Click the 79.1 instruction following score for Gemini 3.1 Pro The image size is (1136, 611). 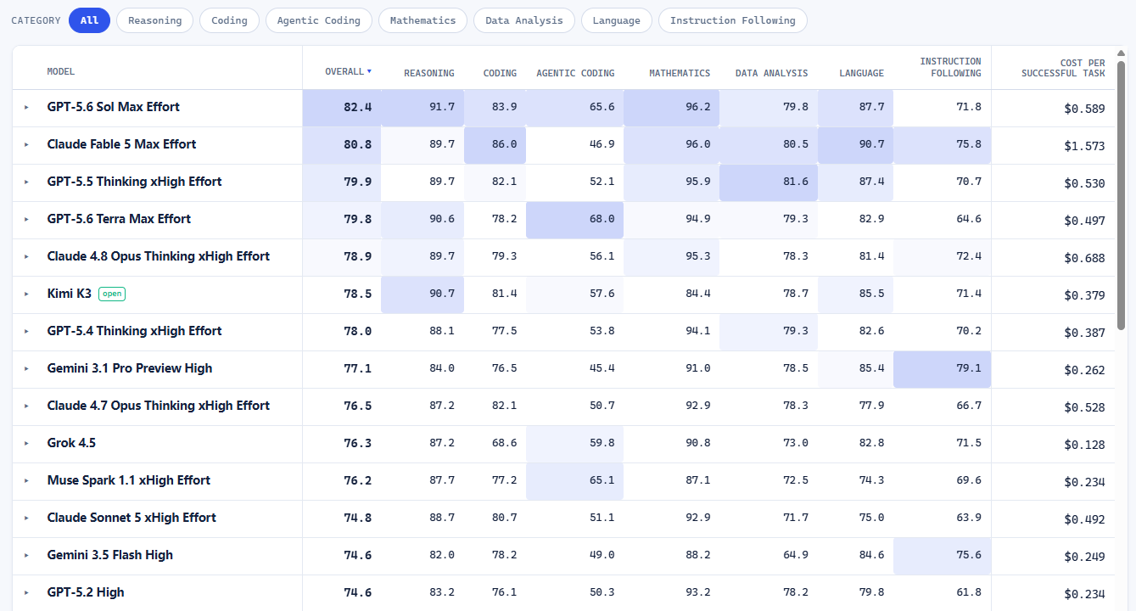[x=969, y=368]
